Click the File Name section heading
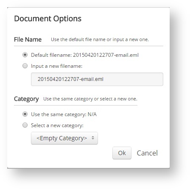 pos(28,39)
